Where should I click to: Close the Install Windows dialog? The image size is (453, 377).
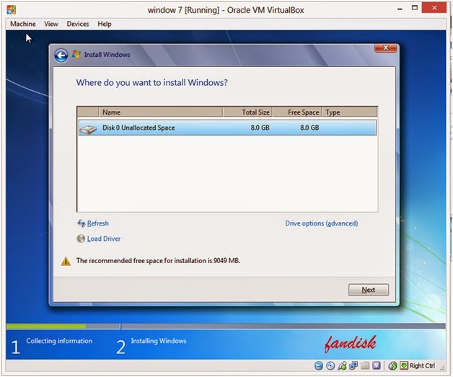point(385,48)
